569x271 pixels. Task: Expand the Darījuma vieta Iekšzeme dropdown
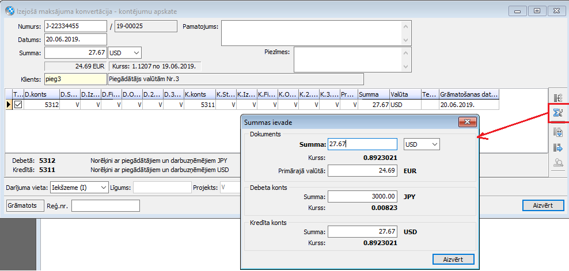pos(104,188)
